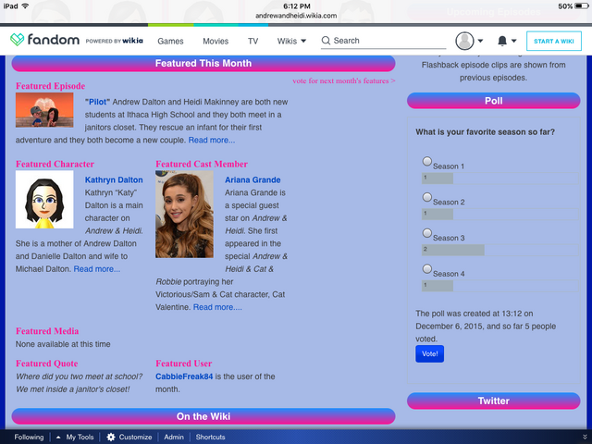Expand the My Tools menu
This screenshot has height=444, width=592.
coord(75,437)
